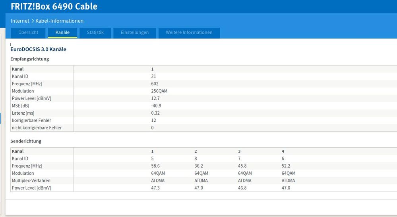
Task: Click the nicht korrigierbare Fehler label
Action: click(37, 128)
